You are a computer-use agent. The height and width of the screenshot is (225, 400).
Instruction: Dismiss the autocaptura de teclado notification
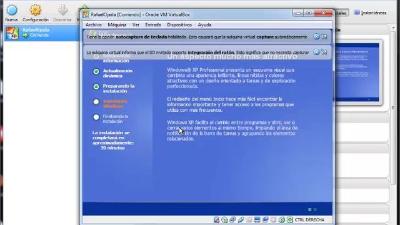pos(316,36)
